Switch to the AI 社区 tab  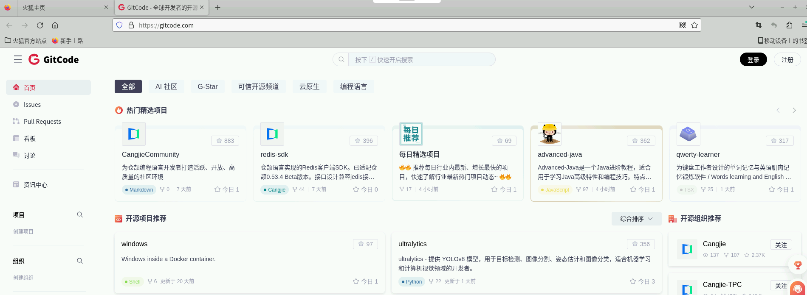[166, 86]
